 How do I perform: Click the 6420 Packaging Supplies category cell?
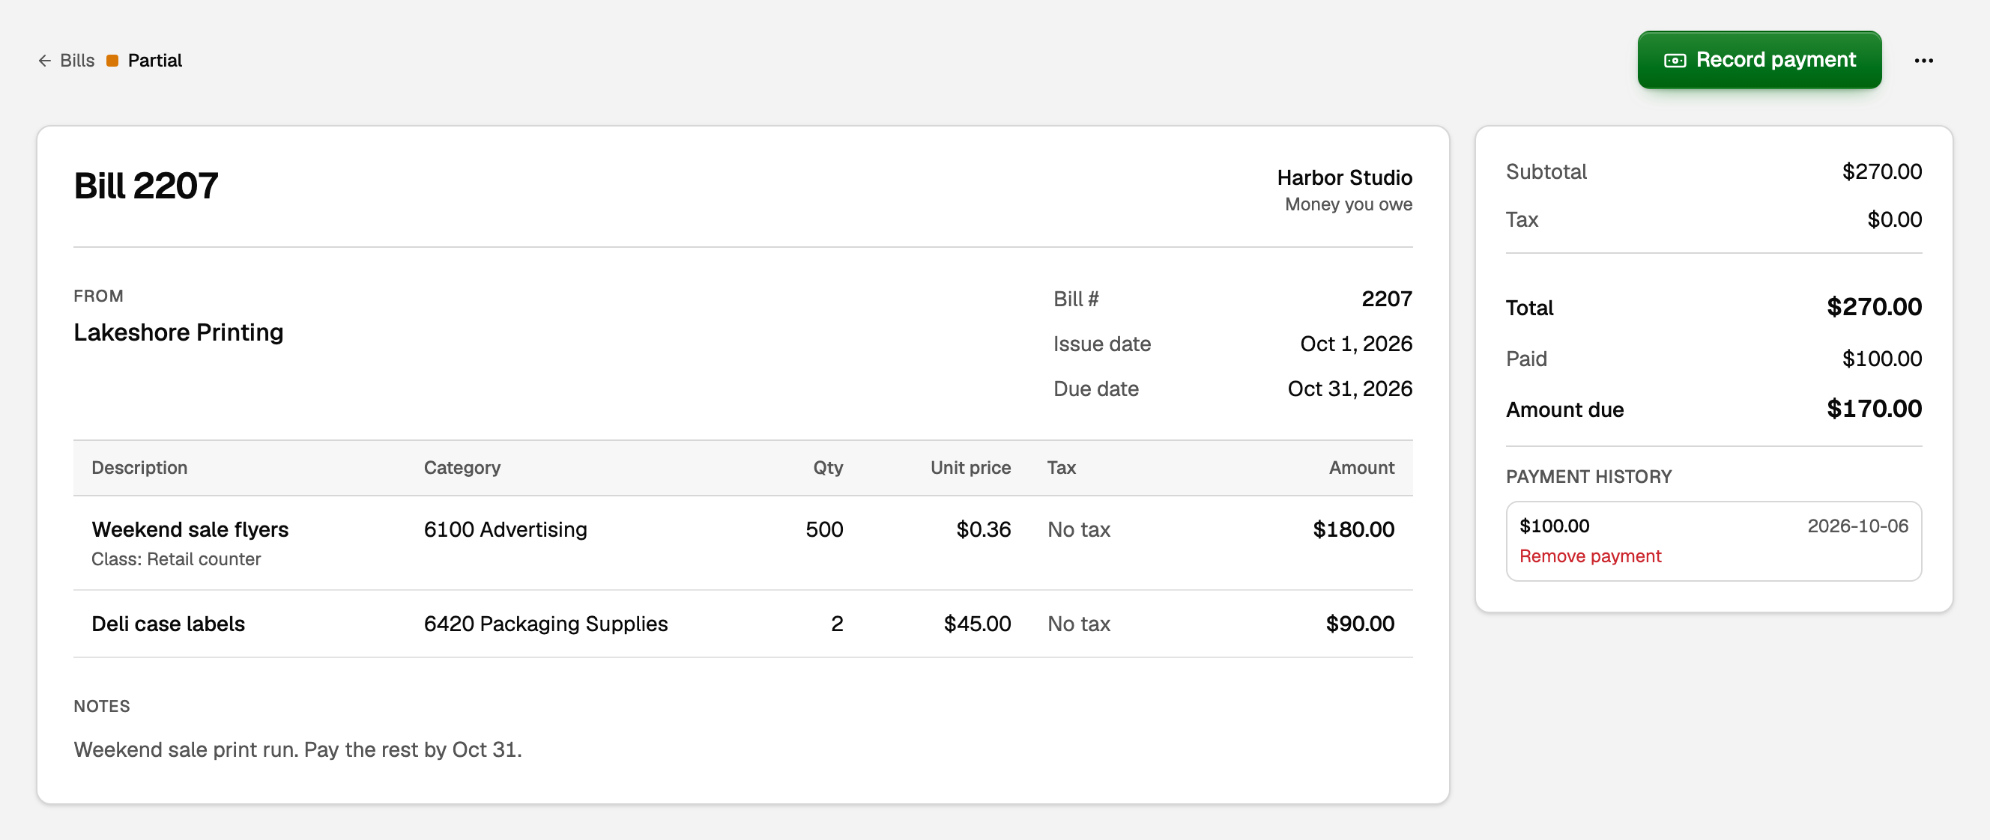[x=545, y=623]
